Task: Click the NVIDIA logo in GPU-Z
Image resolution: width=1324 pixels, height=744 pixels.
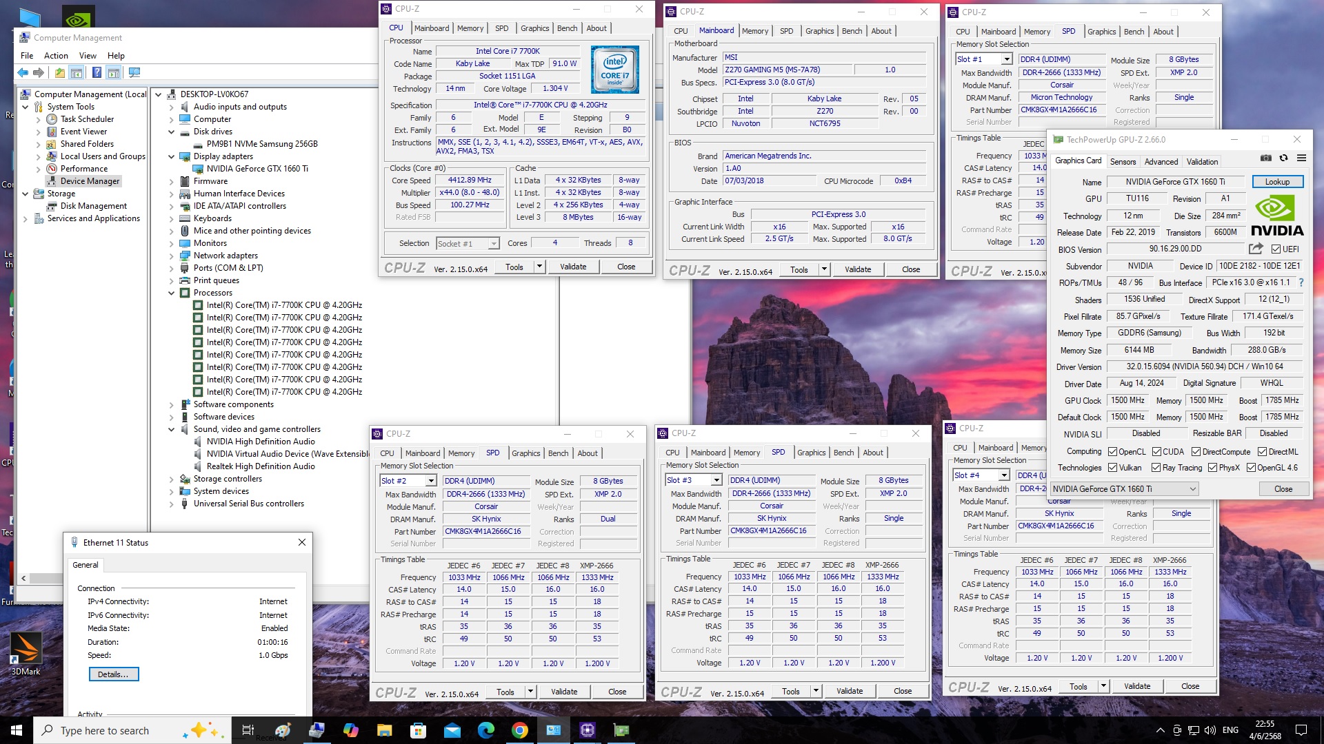Action: tap(1277, 216)
